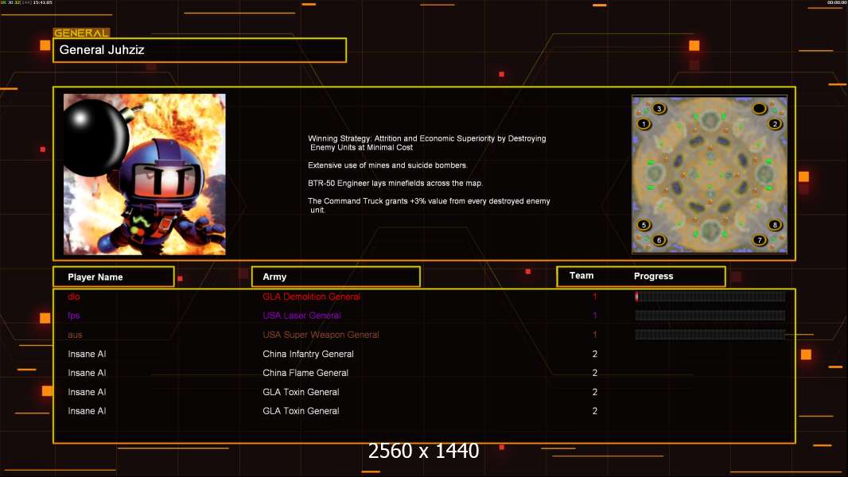Select the Team column header
The image size is (848, 477).
point(582,276)
